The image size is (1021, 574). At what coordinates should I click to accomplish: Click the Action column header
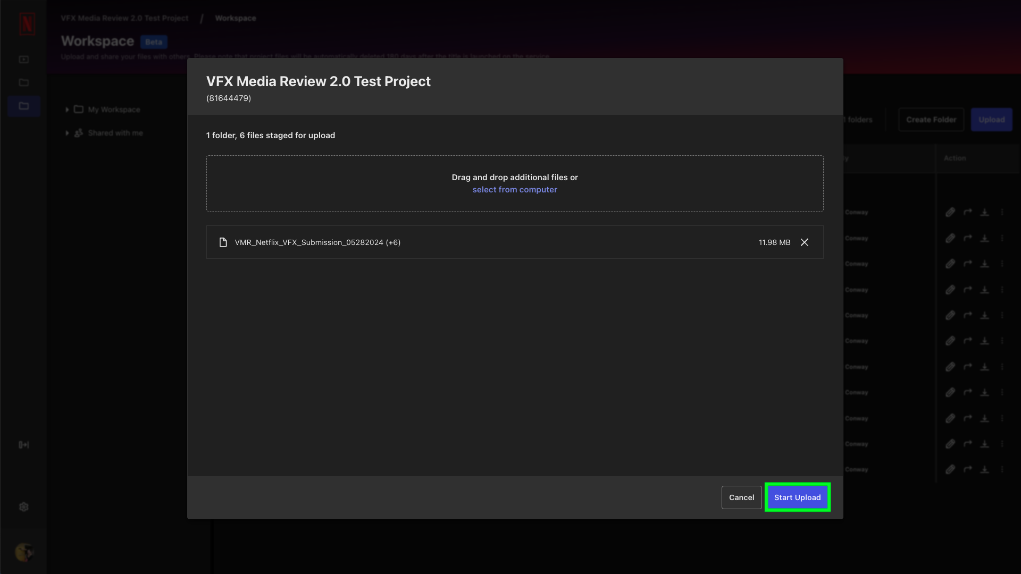[x=955, y=158]
